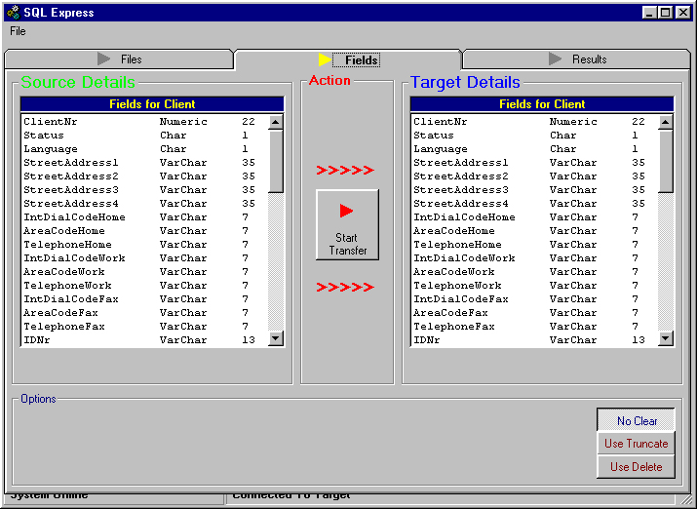Open the File menu
Image resolution: width=697 pixels, height=509 pixels.
click(x=18, y=31)
